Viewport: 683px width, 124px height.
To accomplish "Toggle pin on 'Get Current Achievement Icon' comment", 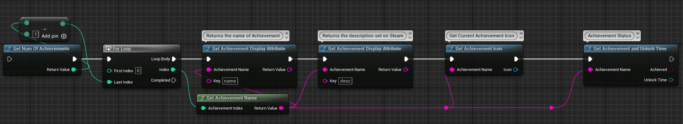I will 521,33.
